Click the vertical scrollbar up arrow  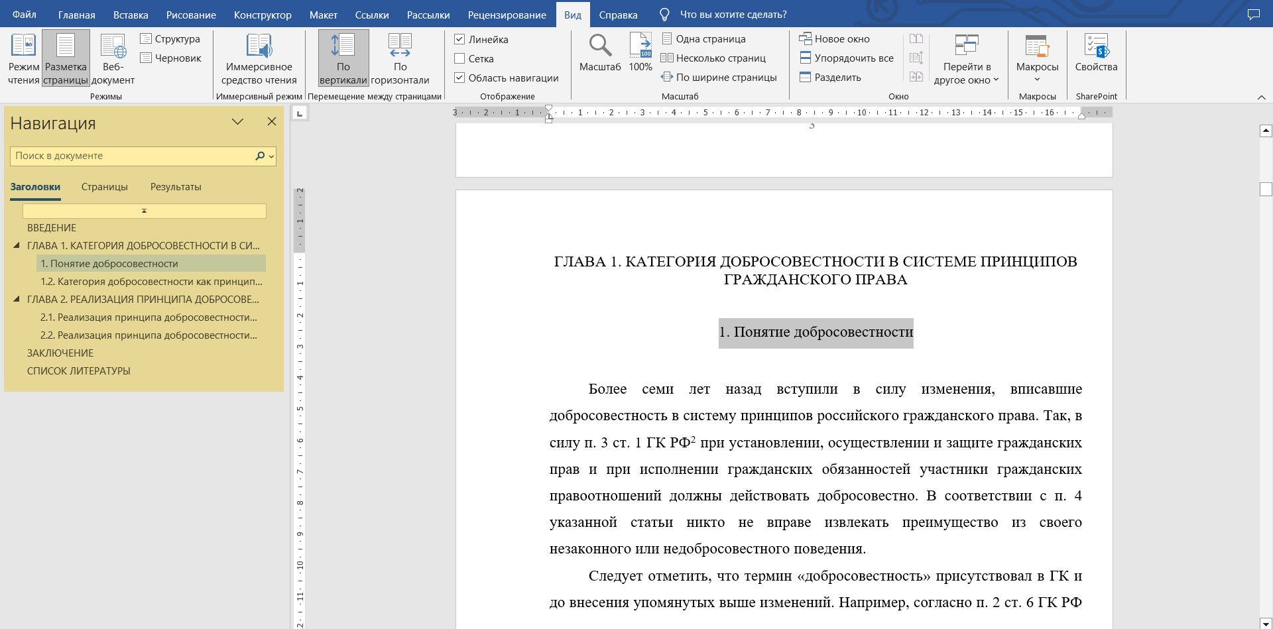(1266, 131)
